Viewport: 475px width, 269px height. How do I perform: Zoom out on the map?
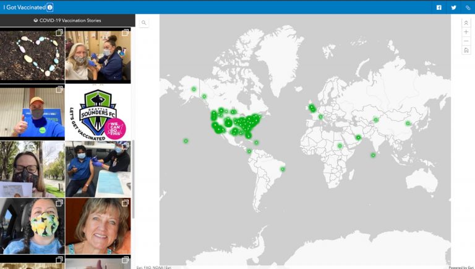click(466, 41)
